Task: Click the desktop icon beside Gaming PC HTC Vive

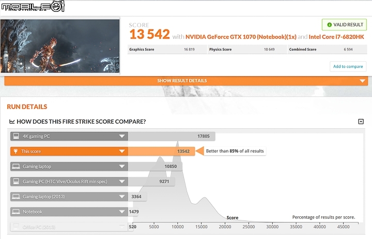Action: coord(16,181)
